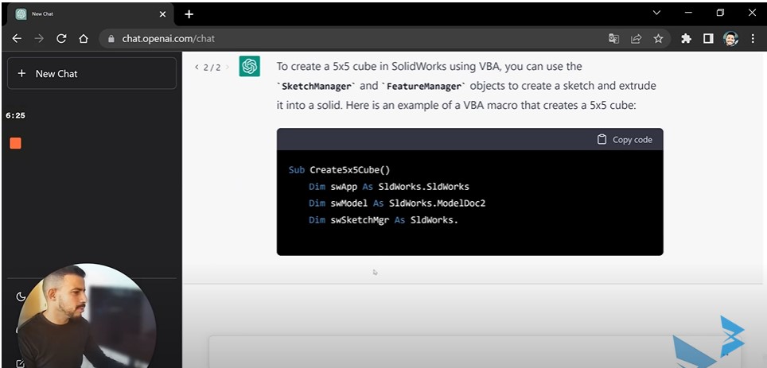Open the browser home page icon
The width and height of the screenshot is (767, 368).
click(84, 39)
